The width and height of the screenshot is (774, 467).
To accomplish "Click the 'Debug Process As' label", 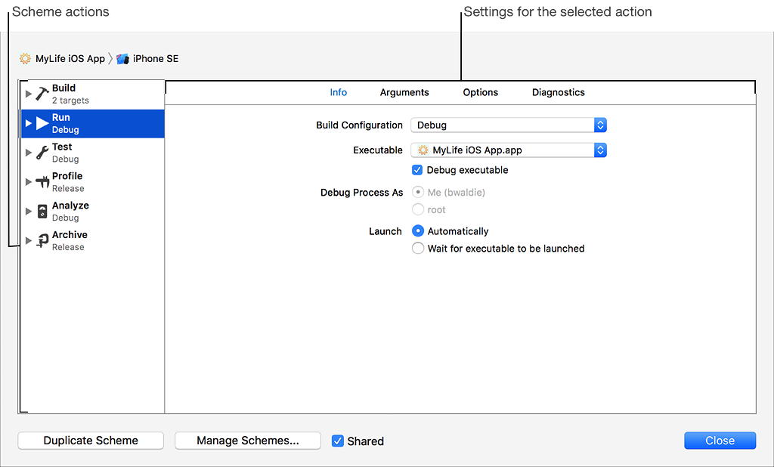I will click(x=362, y=193).
